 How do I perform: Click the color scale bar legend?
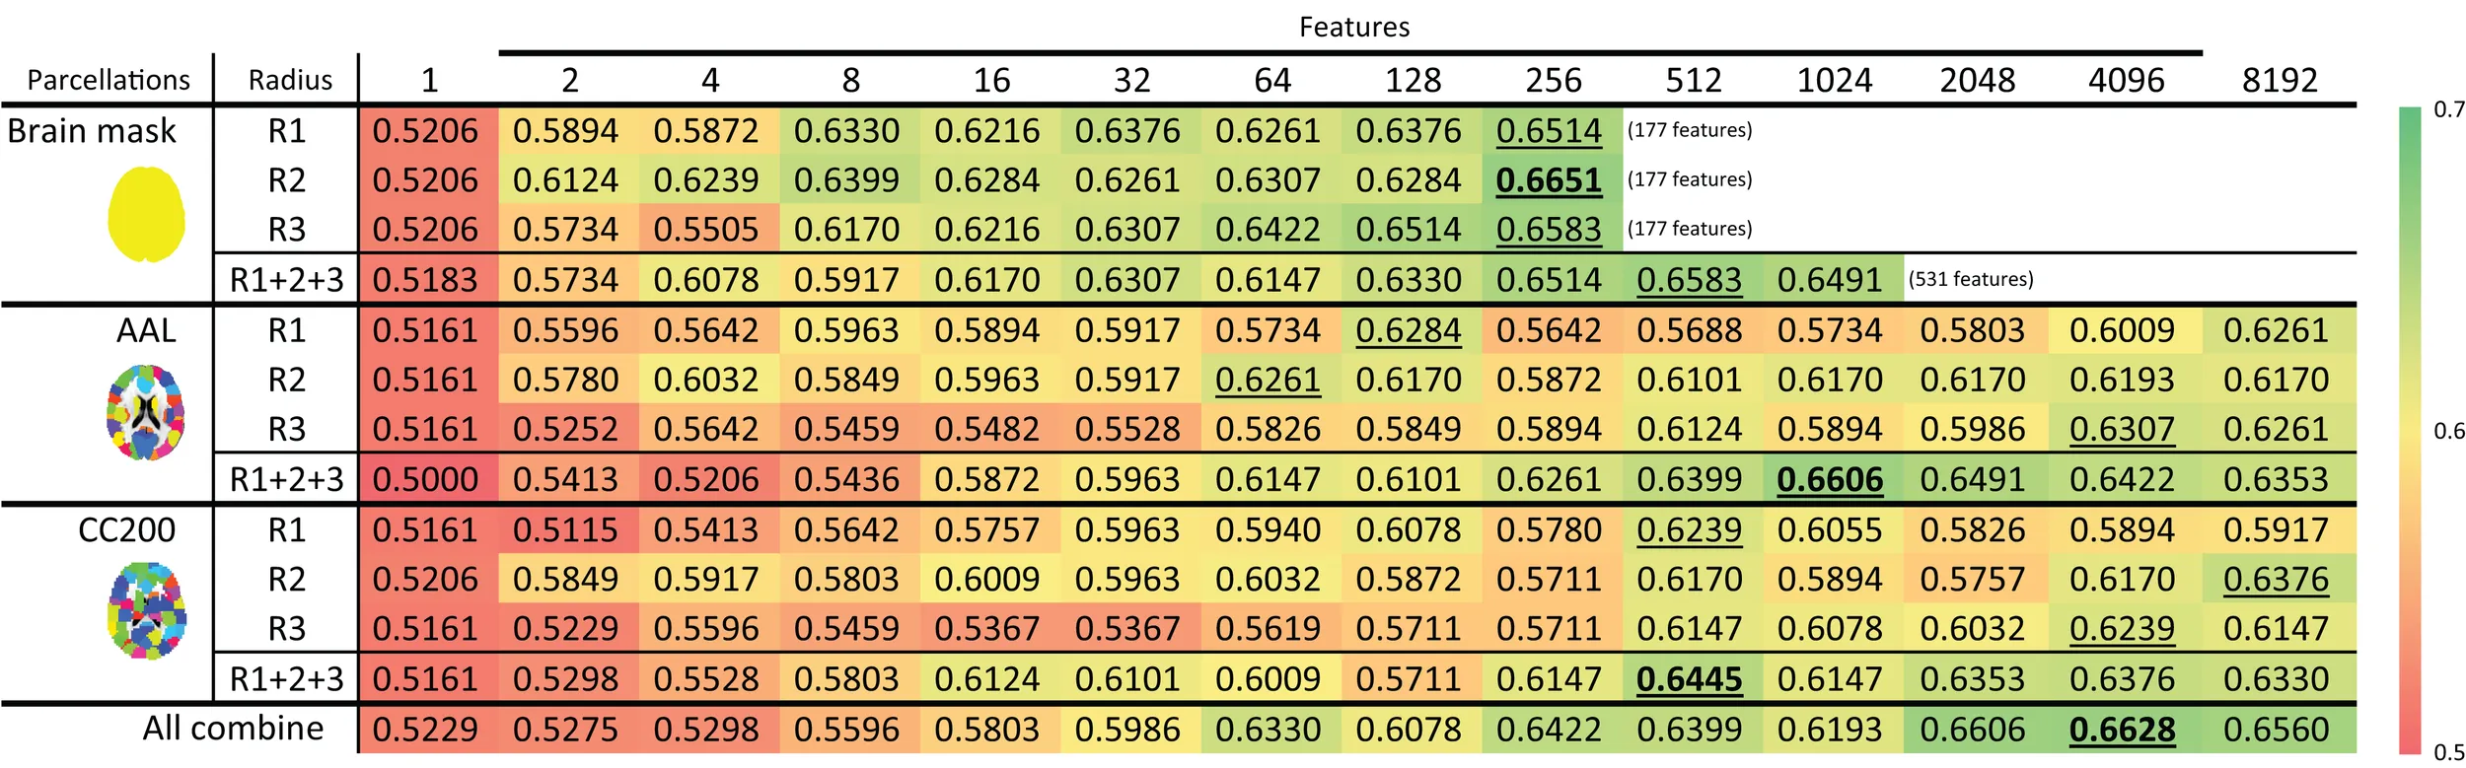2411,430
